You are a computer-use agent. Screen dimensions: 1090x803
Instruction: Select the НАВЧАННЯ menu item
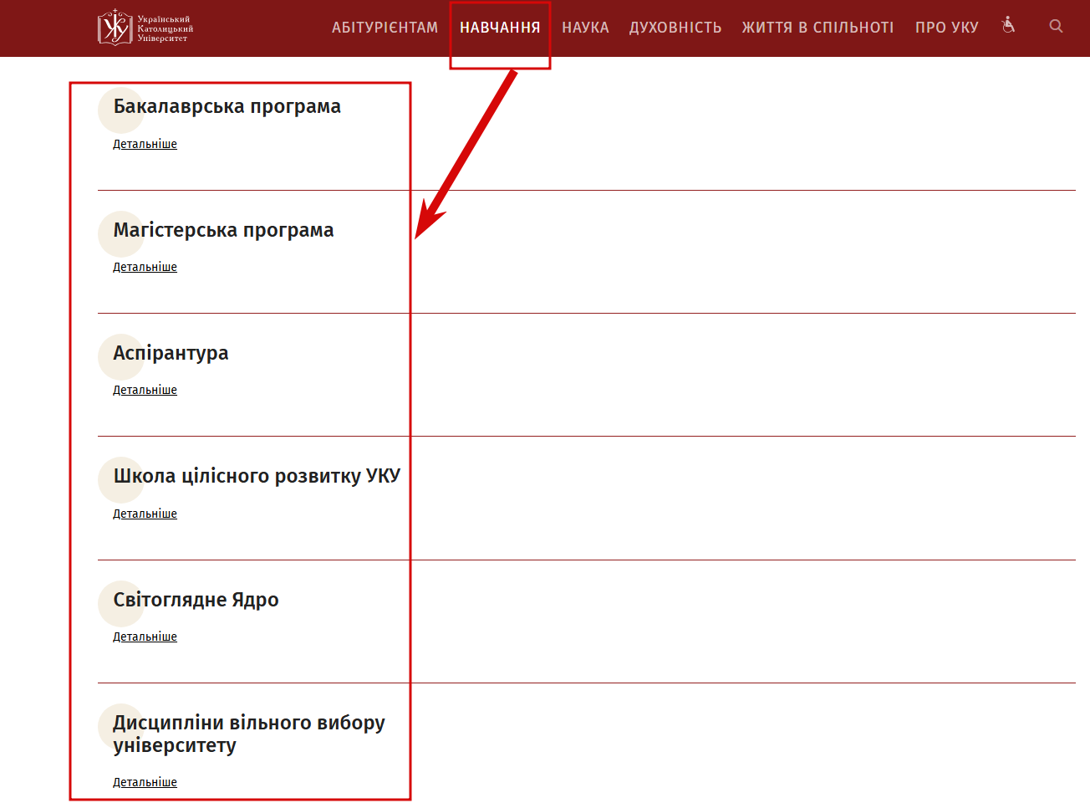click(500, 28)
